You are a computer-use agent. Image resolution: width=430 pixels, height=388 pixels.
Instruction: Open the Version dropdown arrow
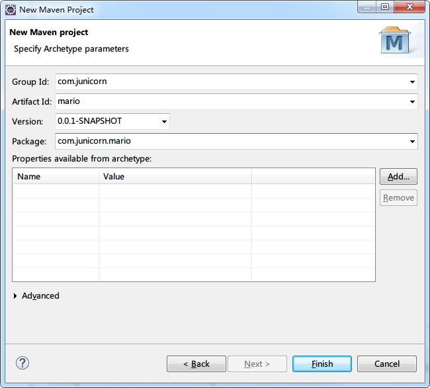point(164,122)
